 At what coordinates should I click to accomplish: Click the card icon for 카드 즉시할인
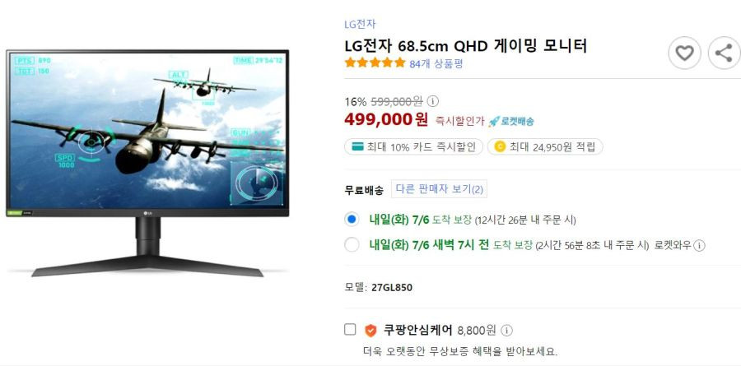tap(358, 147)
